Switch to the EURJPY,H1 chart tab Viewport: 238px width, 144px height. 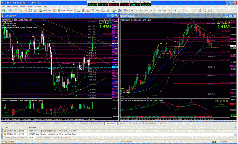(x=8, y=123)
